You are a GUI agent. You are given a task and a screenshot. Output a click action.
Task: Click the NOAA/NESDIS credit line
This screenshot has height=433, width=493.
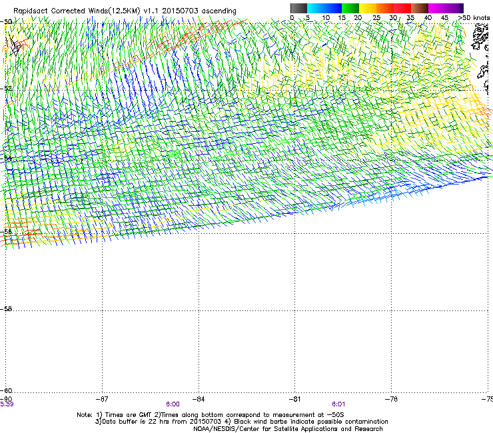point(288,429)
